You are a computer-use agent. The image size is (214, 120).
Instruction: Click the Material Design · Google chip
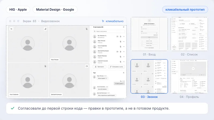coord(55,10)
